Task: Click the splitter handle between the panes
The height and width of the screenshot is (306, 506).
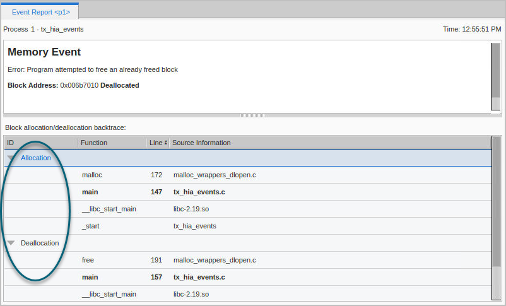Action: 252,115
